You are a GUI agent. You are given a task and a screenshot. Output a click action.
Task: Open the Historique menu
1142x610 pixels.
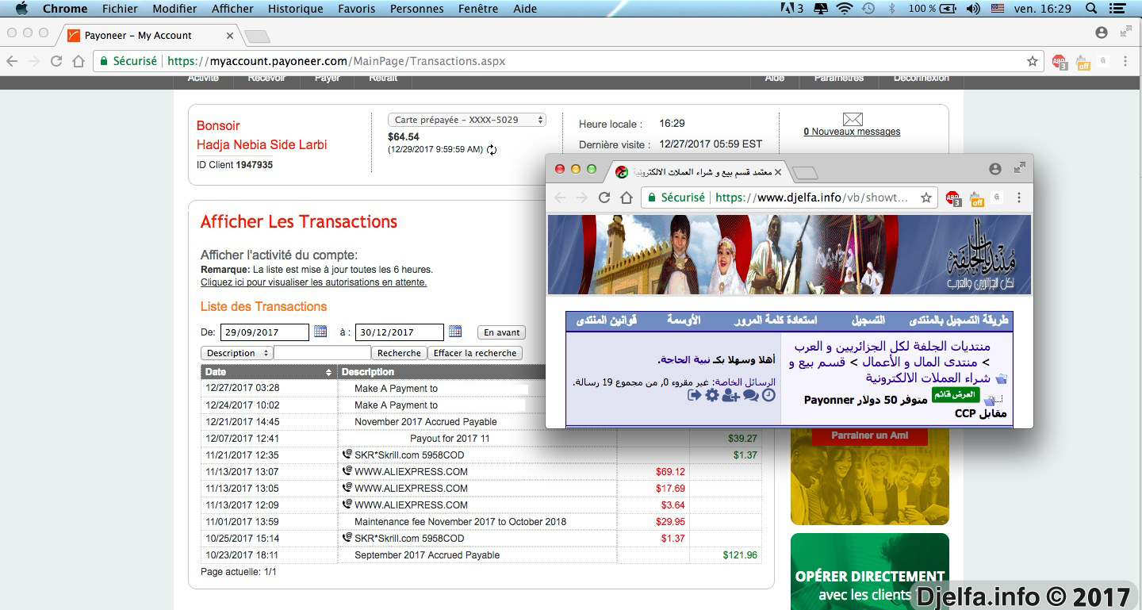[296, 9]
